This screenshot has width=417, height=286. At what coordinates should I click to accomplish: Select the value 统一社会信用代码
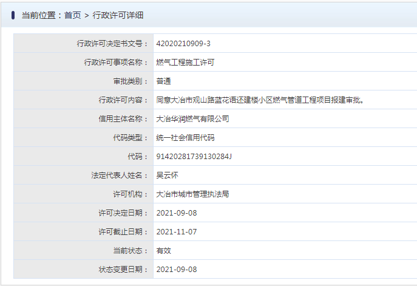185,138
